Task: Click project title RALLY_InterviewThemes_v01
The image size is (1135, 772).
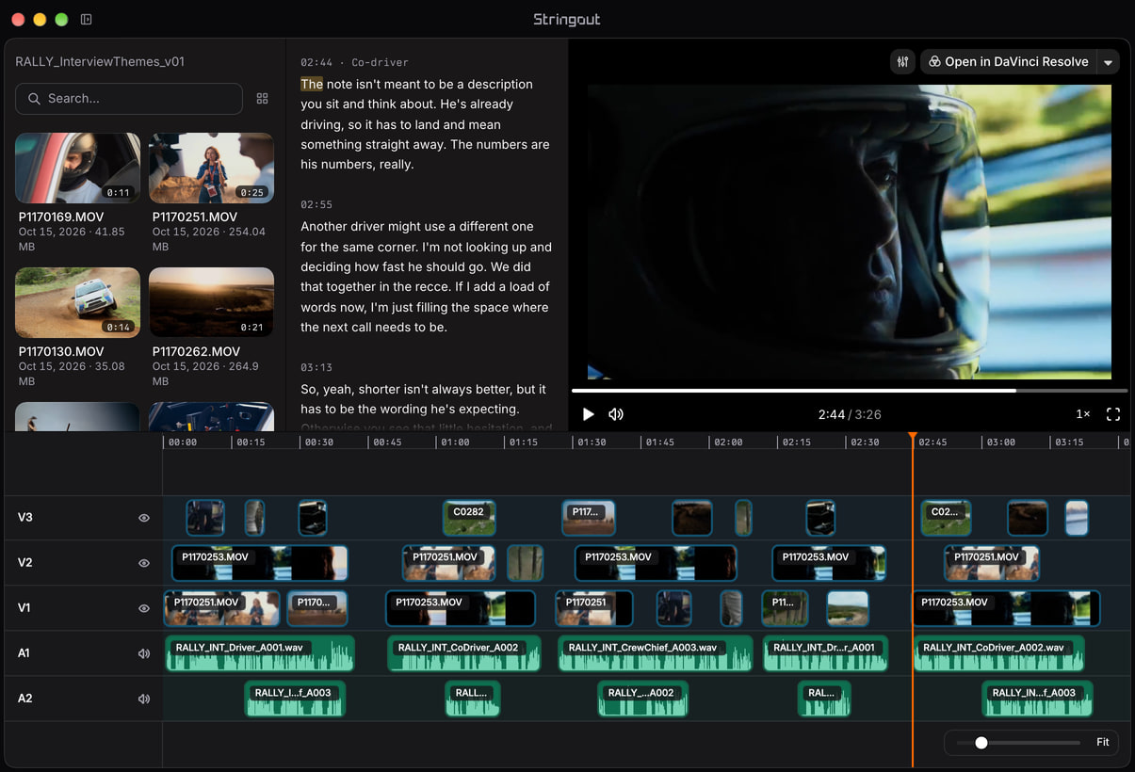Action: click(100, 62)
